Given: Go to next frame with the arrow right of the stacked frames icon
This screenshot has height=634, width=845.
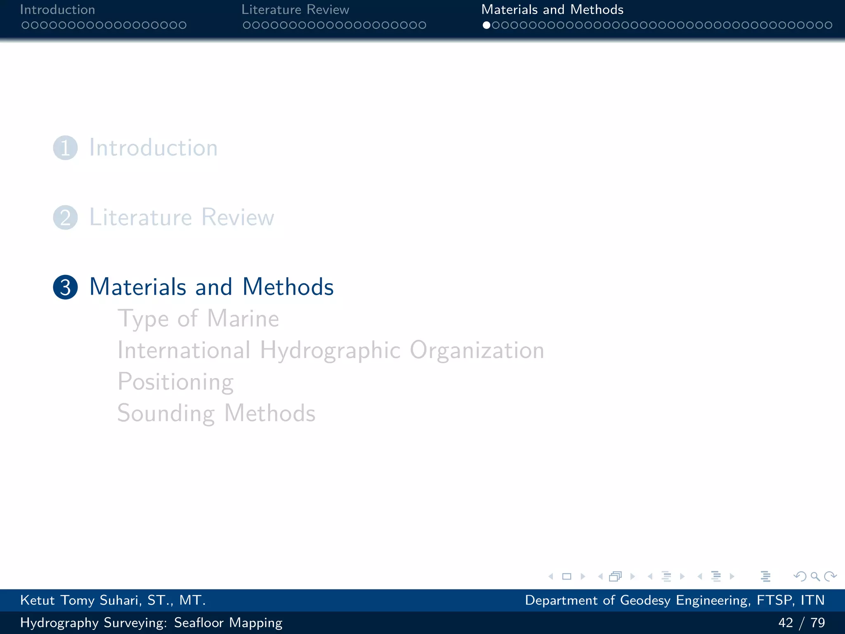Looking at the screenshot, I should tap(633, 576).
